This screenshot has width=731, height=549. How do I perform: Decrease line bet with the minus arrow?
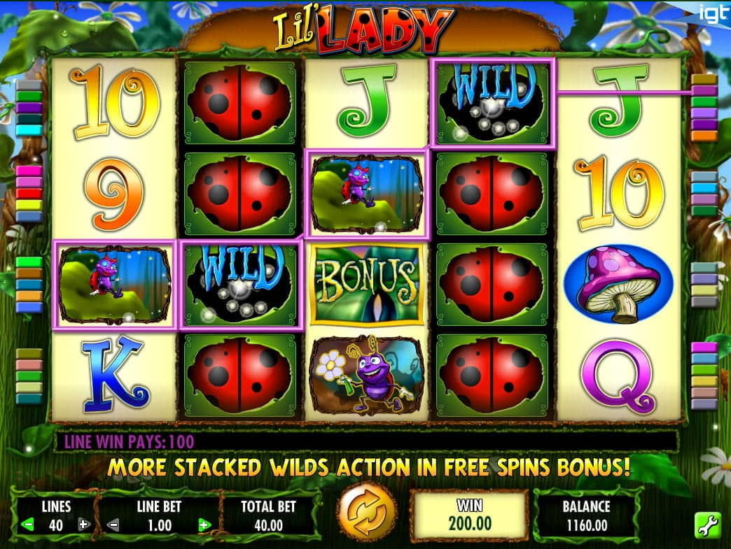[x=113, y=526]
